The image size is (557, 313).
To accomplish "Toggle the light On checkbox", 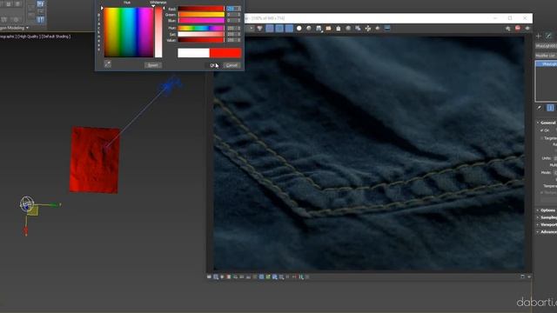I will coord(542,130).
